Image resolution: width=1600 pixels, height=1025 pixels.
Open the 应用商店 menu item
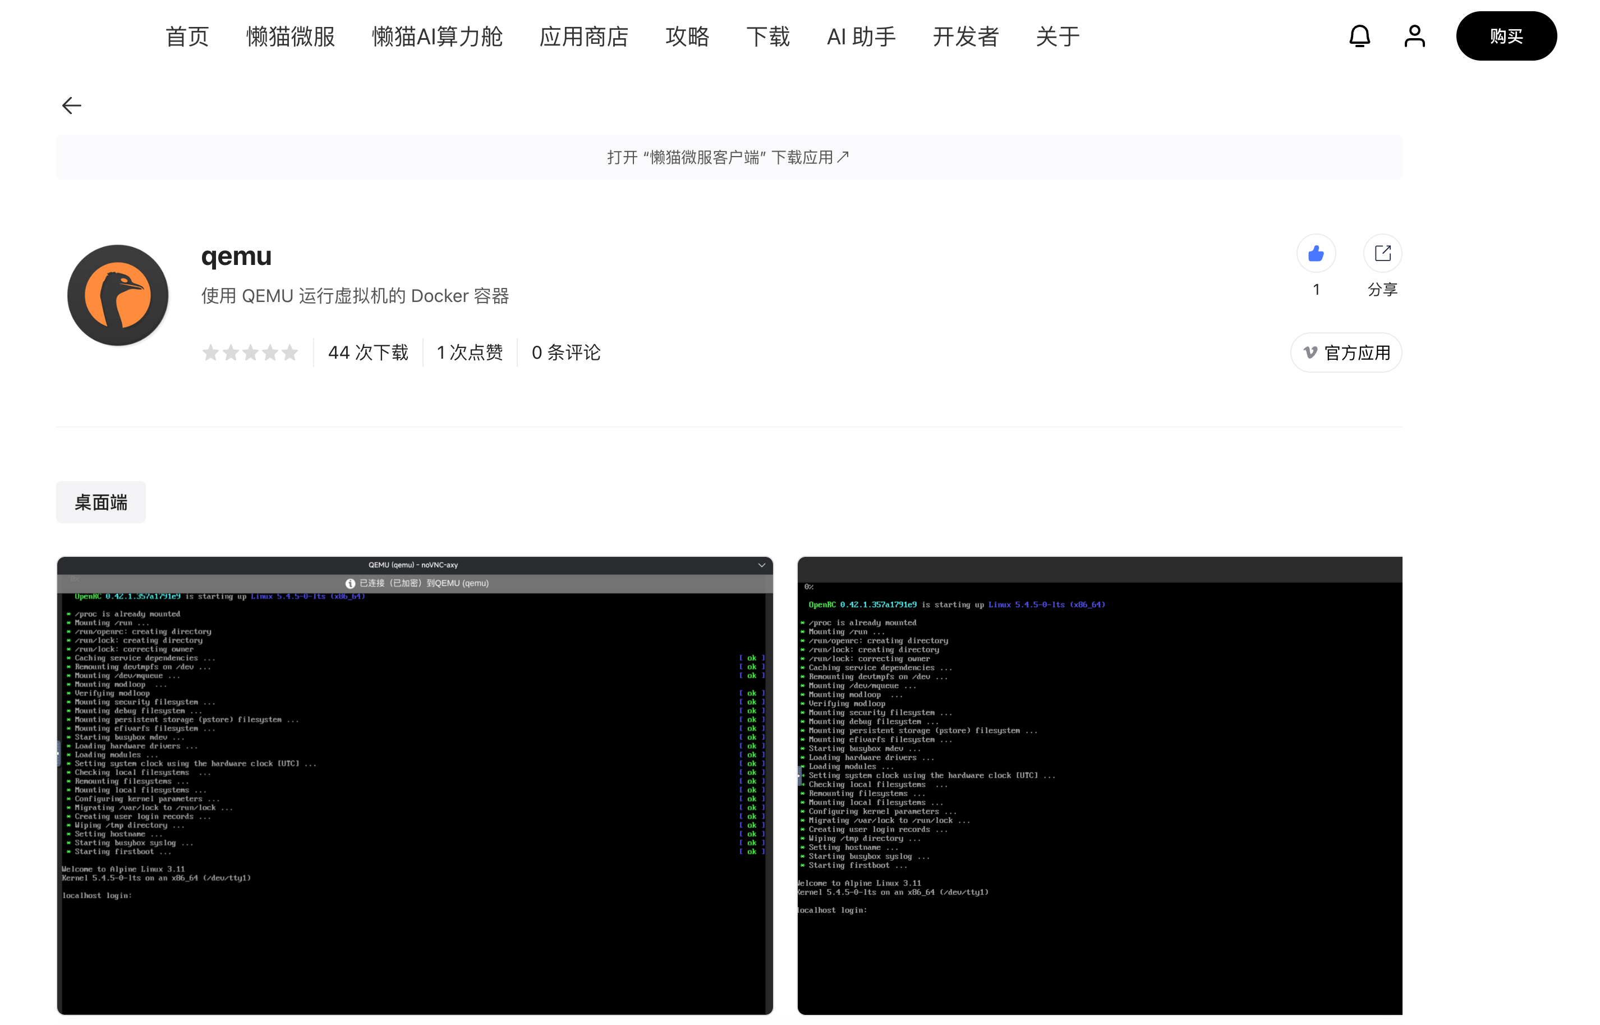pos(583,36)
